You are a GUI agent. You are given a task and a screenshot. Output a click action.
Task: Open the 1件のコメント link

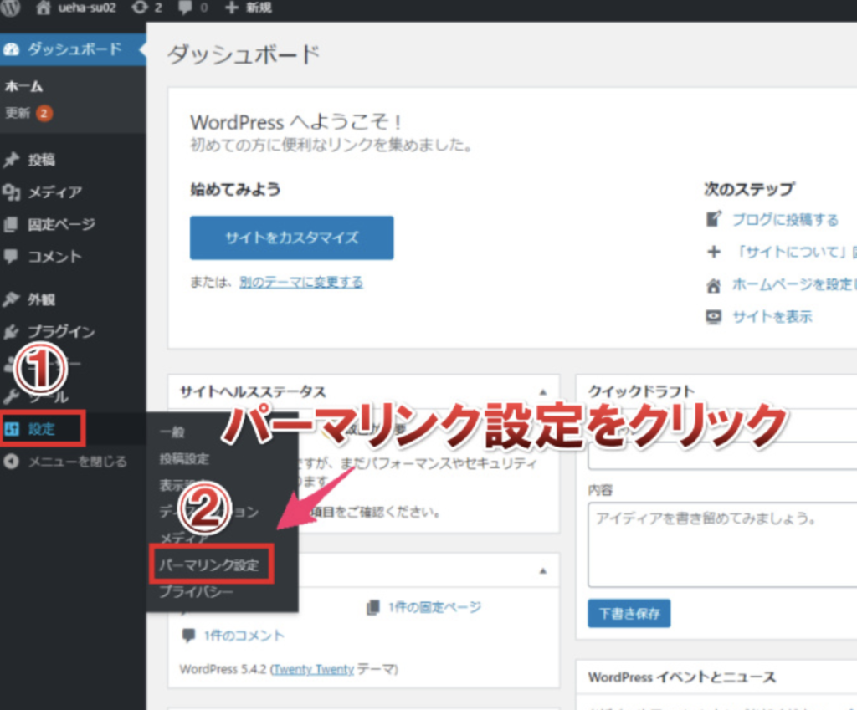tap(244, 636)
